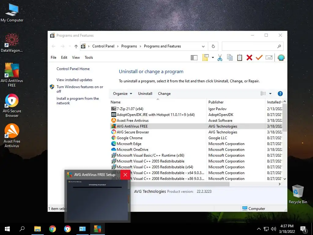
Task: Click the AVG setup taskbar icon
Action: pyautogui.click(x=98, y=229)
